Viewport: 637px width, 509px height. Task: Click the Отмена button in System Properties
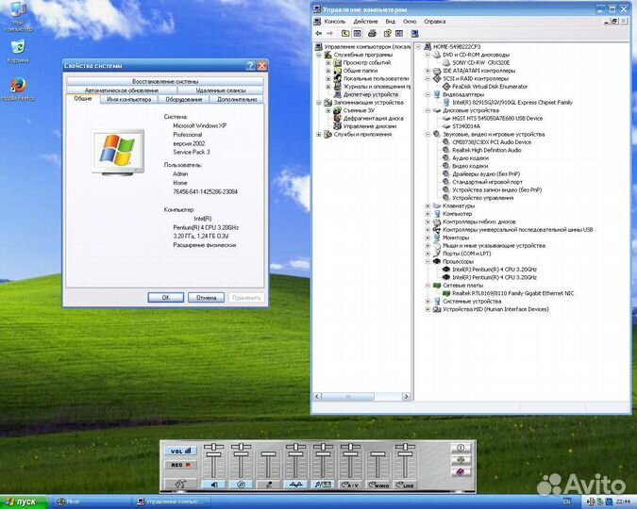coord(206,297)
